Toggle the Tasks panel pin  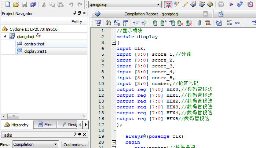coord(75,135)
